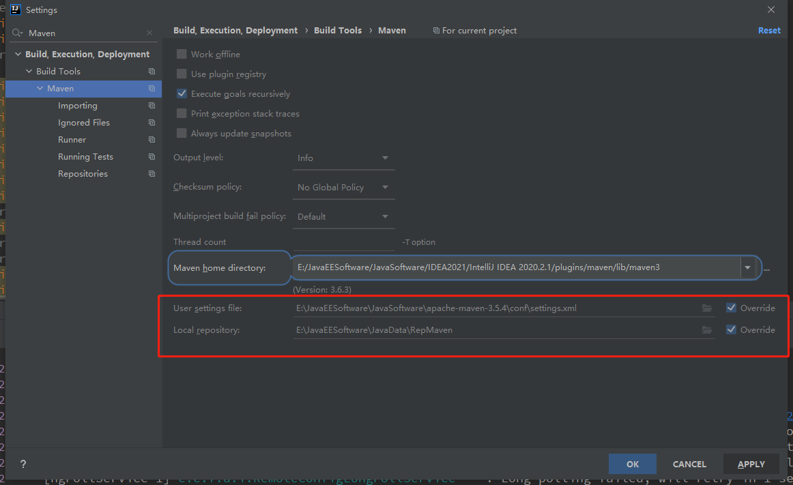Click the CANCEL button

[x=689, y=464]
